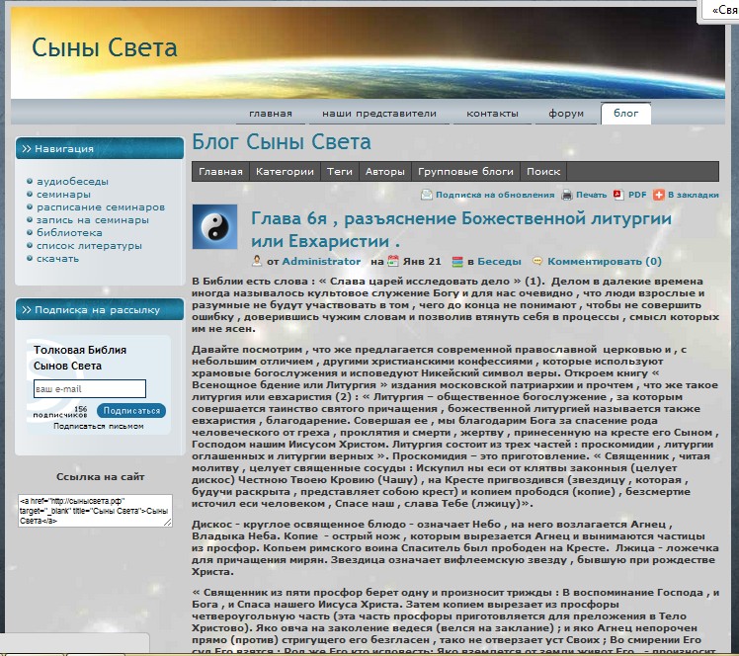
Task: Switch to the блог tab
Action: pos(626,113)
